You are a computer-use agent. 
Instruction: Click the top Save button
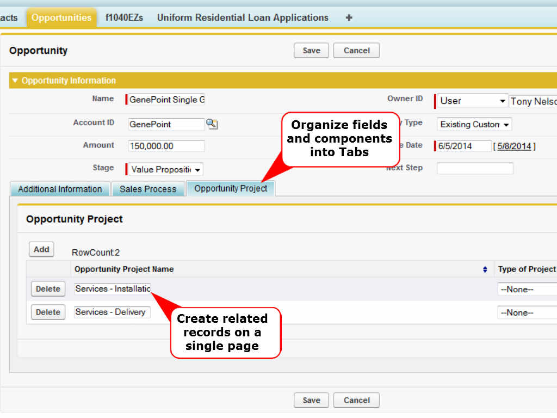coord(311,51)
